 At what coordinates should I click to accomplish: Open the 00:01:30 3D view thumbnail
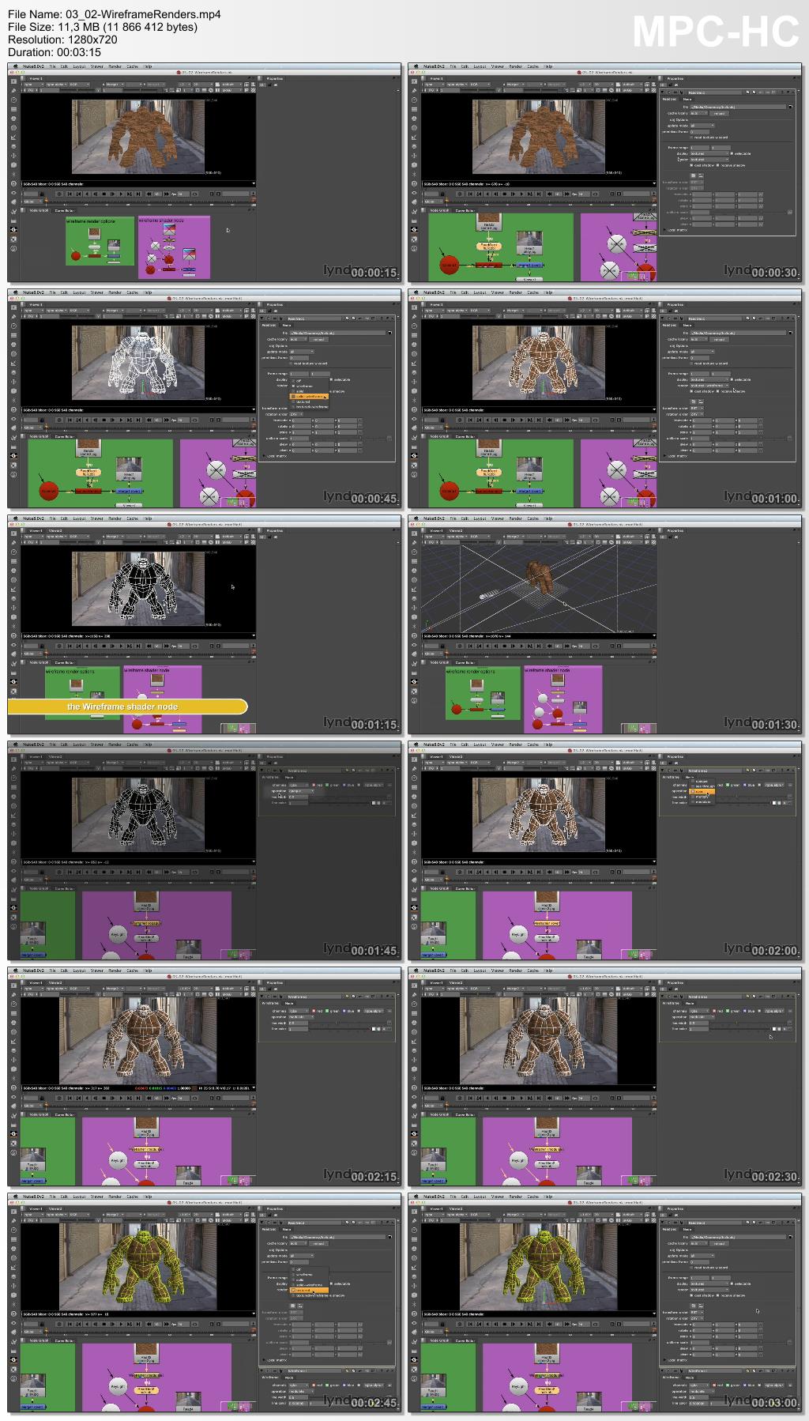605,625
